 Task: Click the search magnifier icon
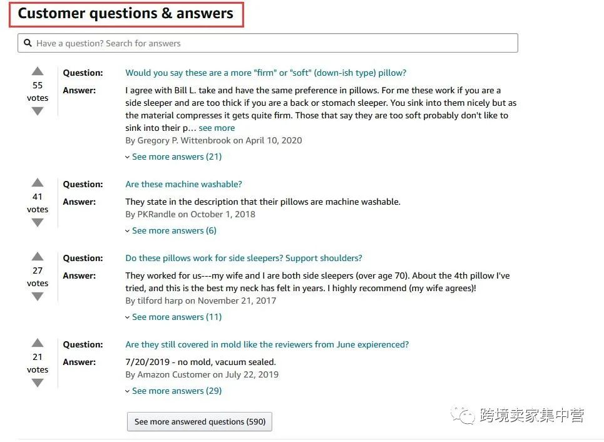pos(28,43)
